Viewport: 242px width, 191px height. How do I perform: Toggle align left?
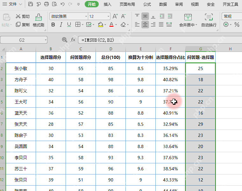(137, 25)
